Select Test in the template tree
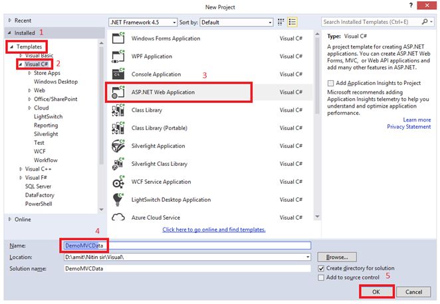This screenshot has width=440, height=304. coord(39,143)
